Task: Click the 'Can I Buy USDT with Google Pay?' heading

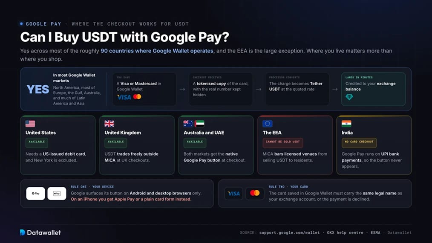Action: [124, 37]
